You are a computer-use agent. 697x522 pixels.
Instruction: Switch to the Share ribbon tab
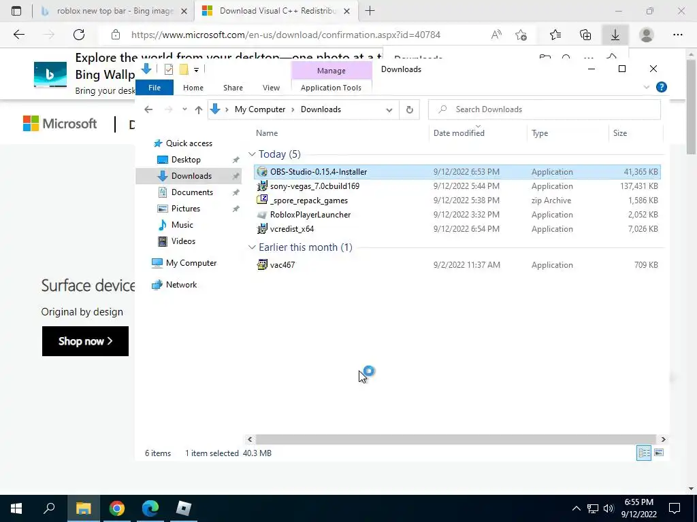[x=233, y=88]
